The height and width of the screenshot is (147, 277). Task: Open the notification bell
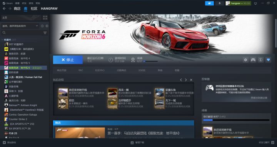(x=220, y=3)
